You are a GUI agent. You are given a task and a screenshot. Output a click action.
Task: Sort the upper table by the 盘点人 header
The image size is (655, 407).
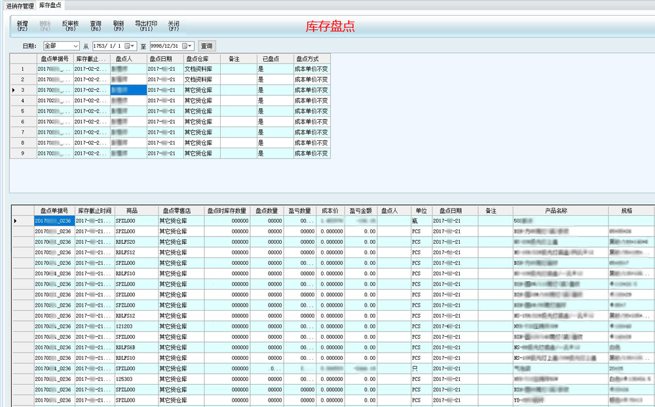[128, 59]
